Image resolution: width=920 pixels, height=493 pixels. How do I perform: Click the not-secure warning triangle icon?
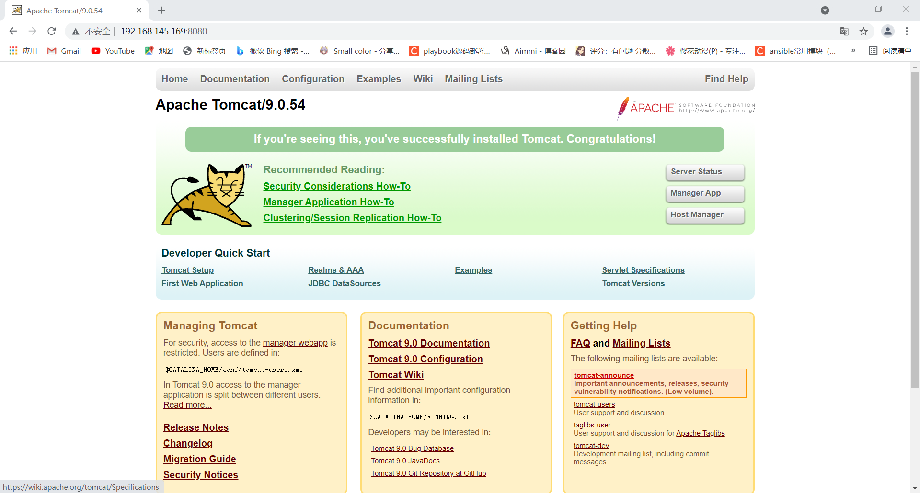coord(76,32)
